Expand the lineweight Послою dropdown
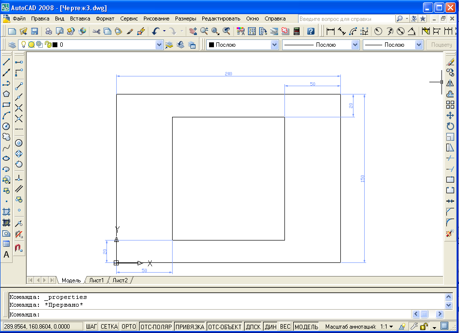This screenshot has height=333, width=459. click(419, 45)
